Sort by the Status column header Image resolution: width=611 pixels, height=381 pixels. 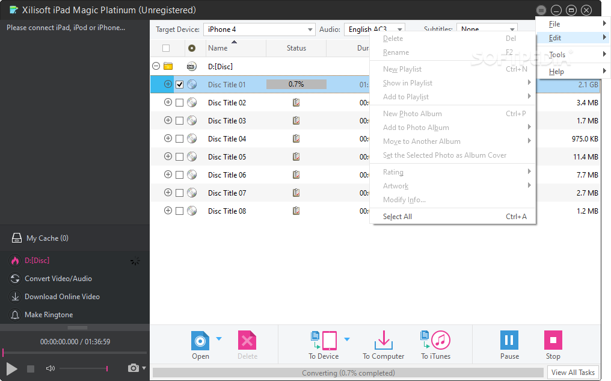point(296,48)
